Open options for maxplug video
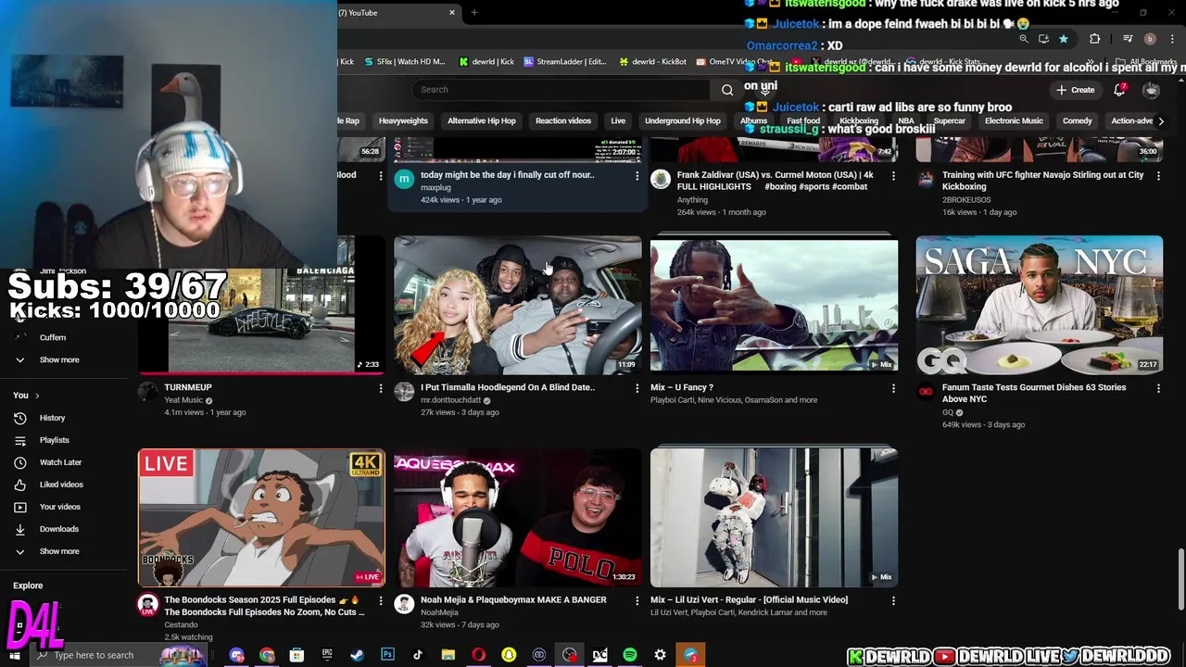1186x667 pixels. [637, 175]
